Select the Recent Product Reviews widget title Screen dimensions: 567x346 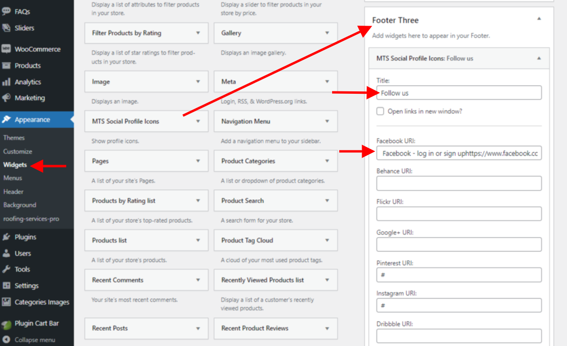point(255,328)
